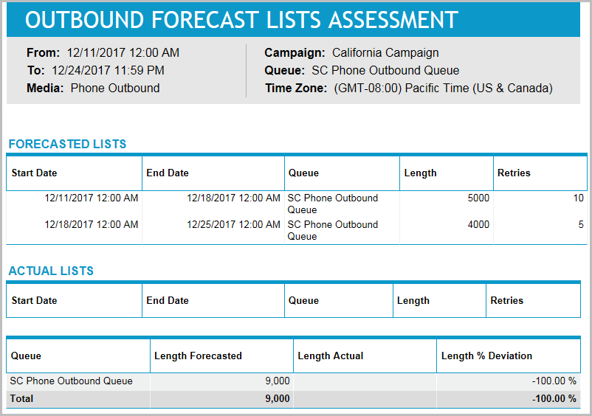The image size is (592, 416).
Task: Click the Campaign value California Campaign
Action: coord(385,53)
